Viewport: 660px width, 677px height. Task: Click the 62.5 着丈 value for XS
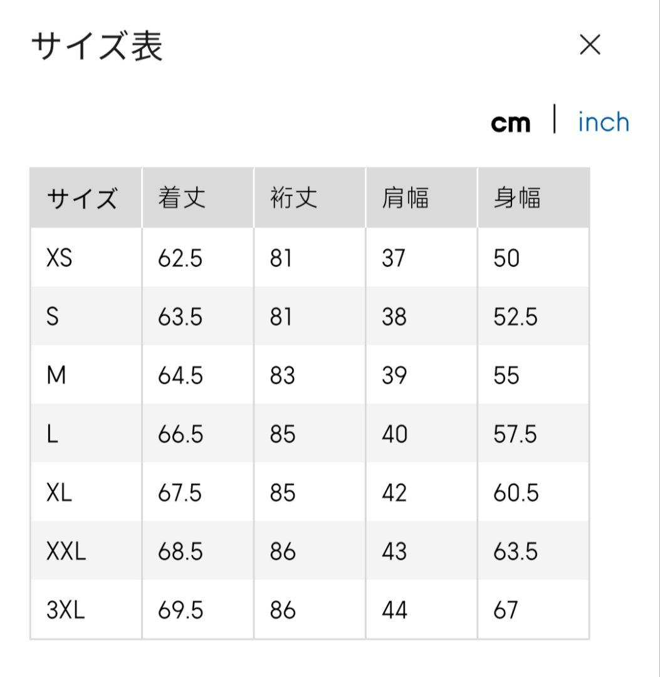pyautogui.click(x=181, y=258)
